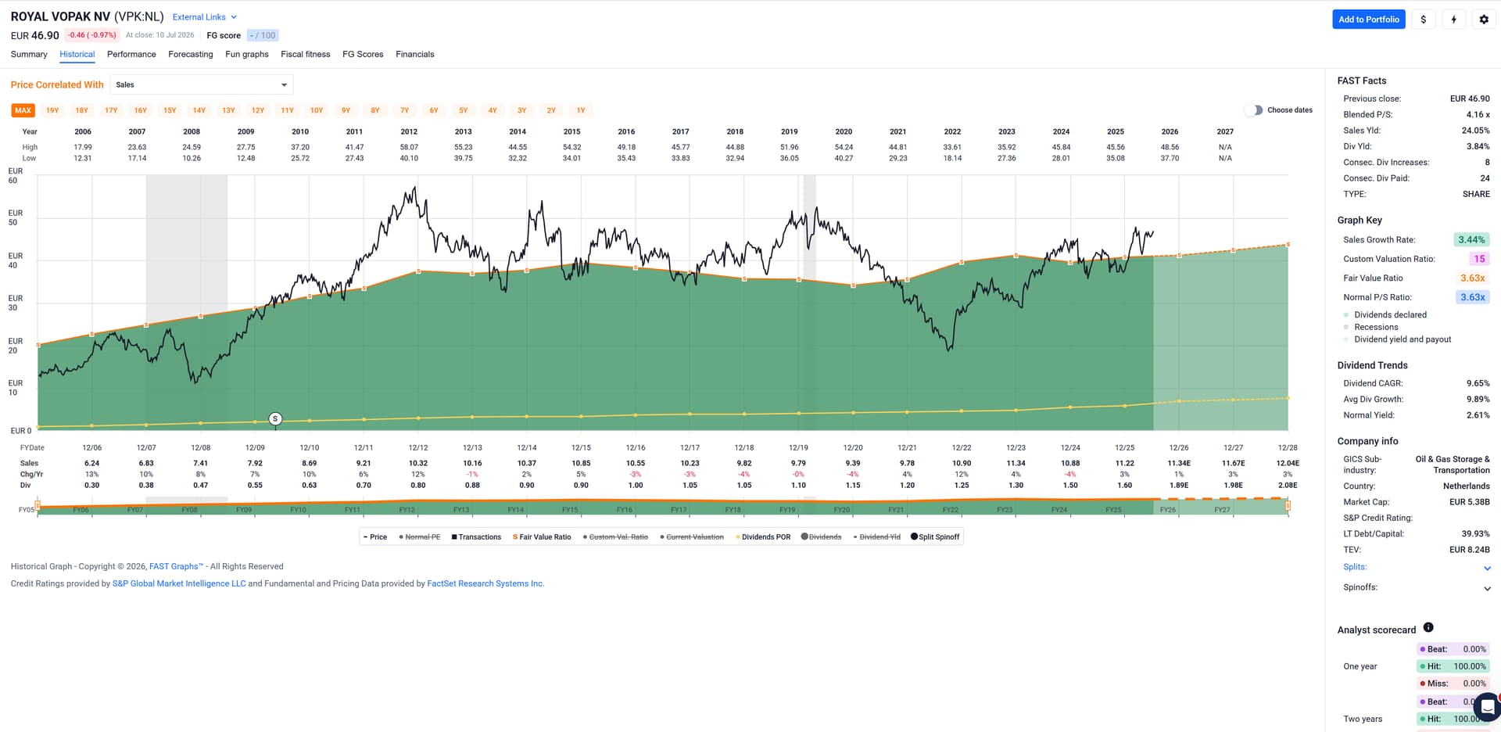Toggle the Choose dates switch
This screenshot has width=1501, height=732.
click(x=1254, y=110)
